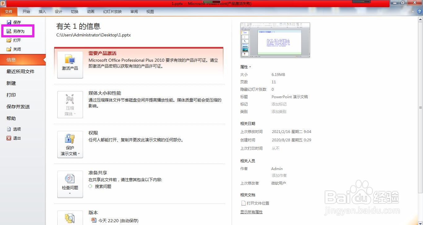Open file location via 打开文件位置
This screenshot has height=225, width=423.
(x=255, y=203)
